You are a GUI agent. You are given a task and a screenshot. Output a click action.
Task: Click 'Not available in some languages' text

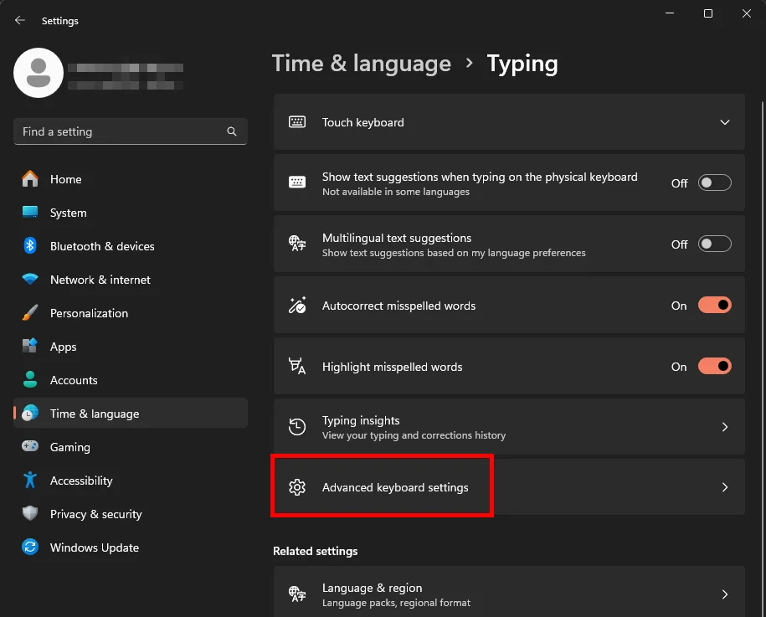(x=396, y=192)
